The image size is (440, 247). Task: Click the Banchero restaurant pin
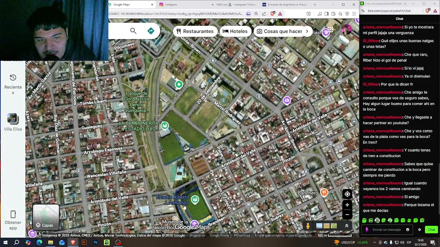tap(324, 193)
